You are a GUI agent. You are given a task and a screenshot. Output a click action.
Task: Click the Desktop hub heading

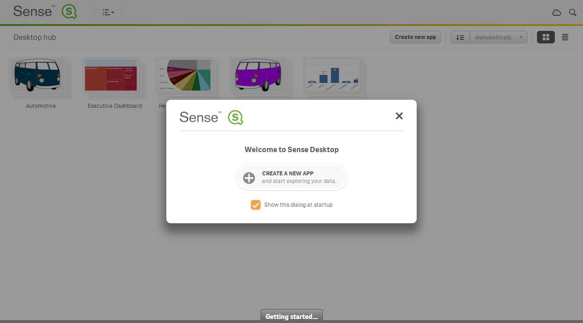tap(35, 37)
